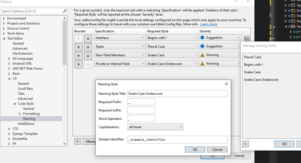
Task: Change severity of the Types rule
Action: 220,46
